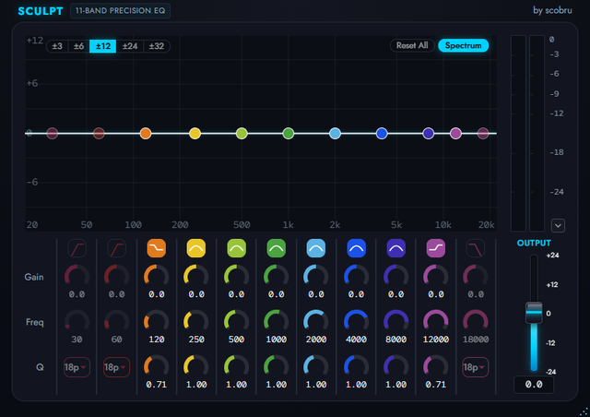Open the 60 Hz band 18p slope dropdown
Screen dimensions: 590x417
click(117, 367)
